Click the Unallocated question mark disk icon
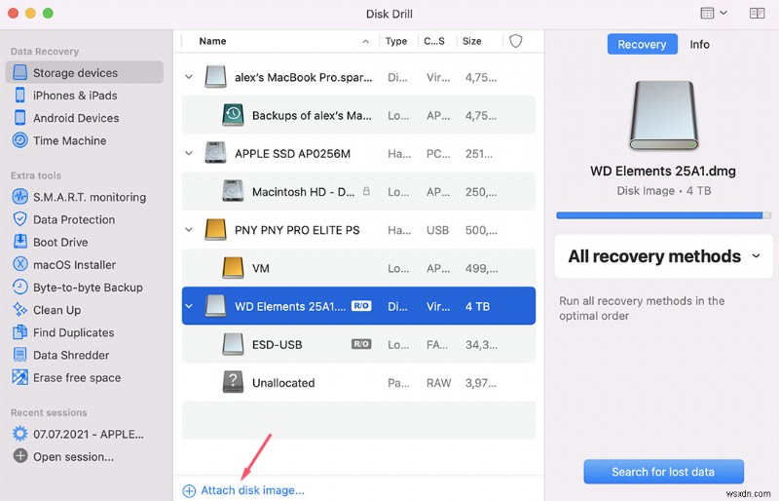 click(x=233, y=382)
